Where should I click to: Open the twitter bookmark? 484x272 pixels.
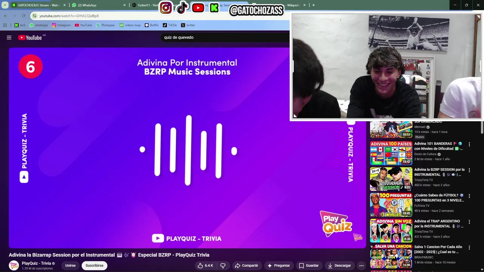188,25
